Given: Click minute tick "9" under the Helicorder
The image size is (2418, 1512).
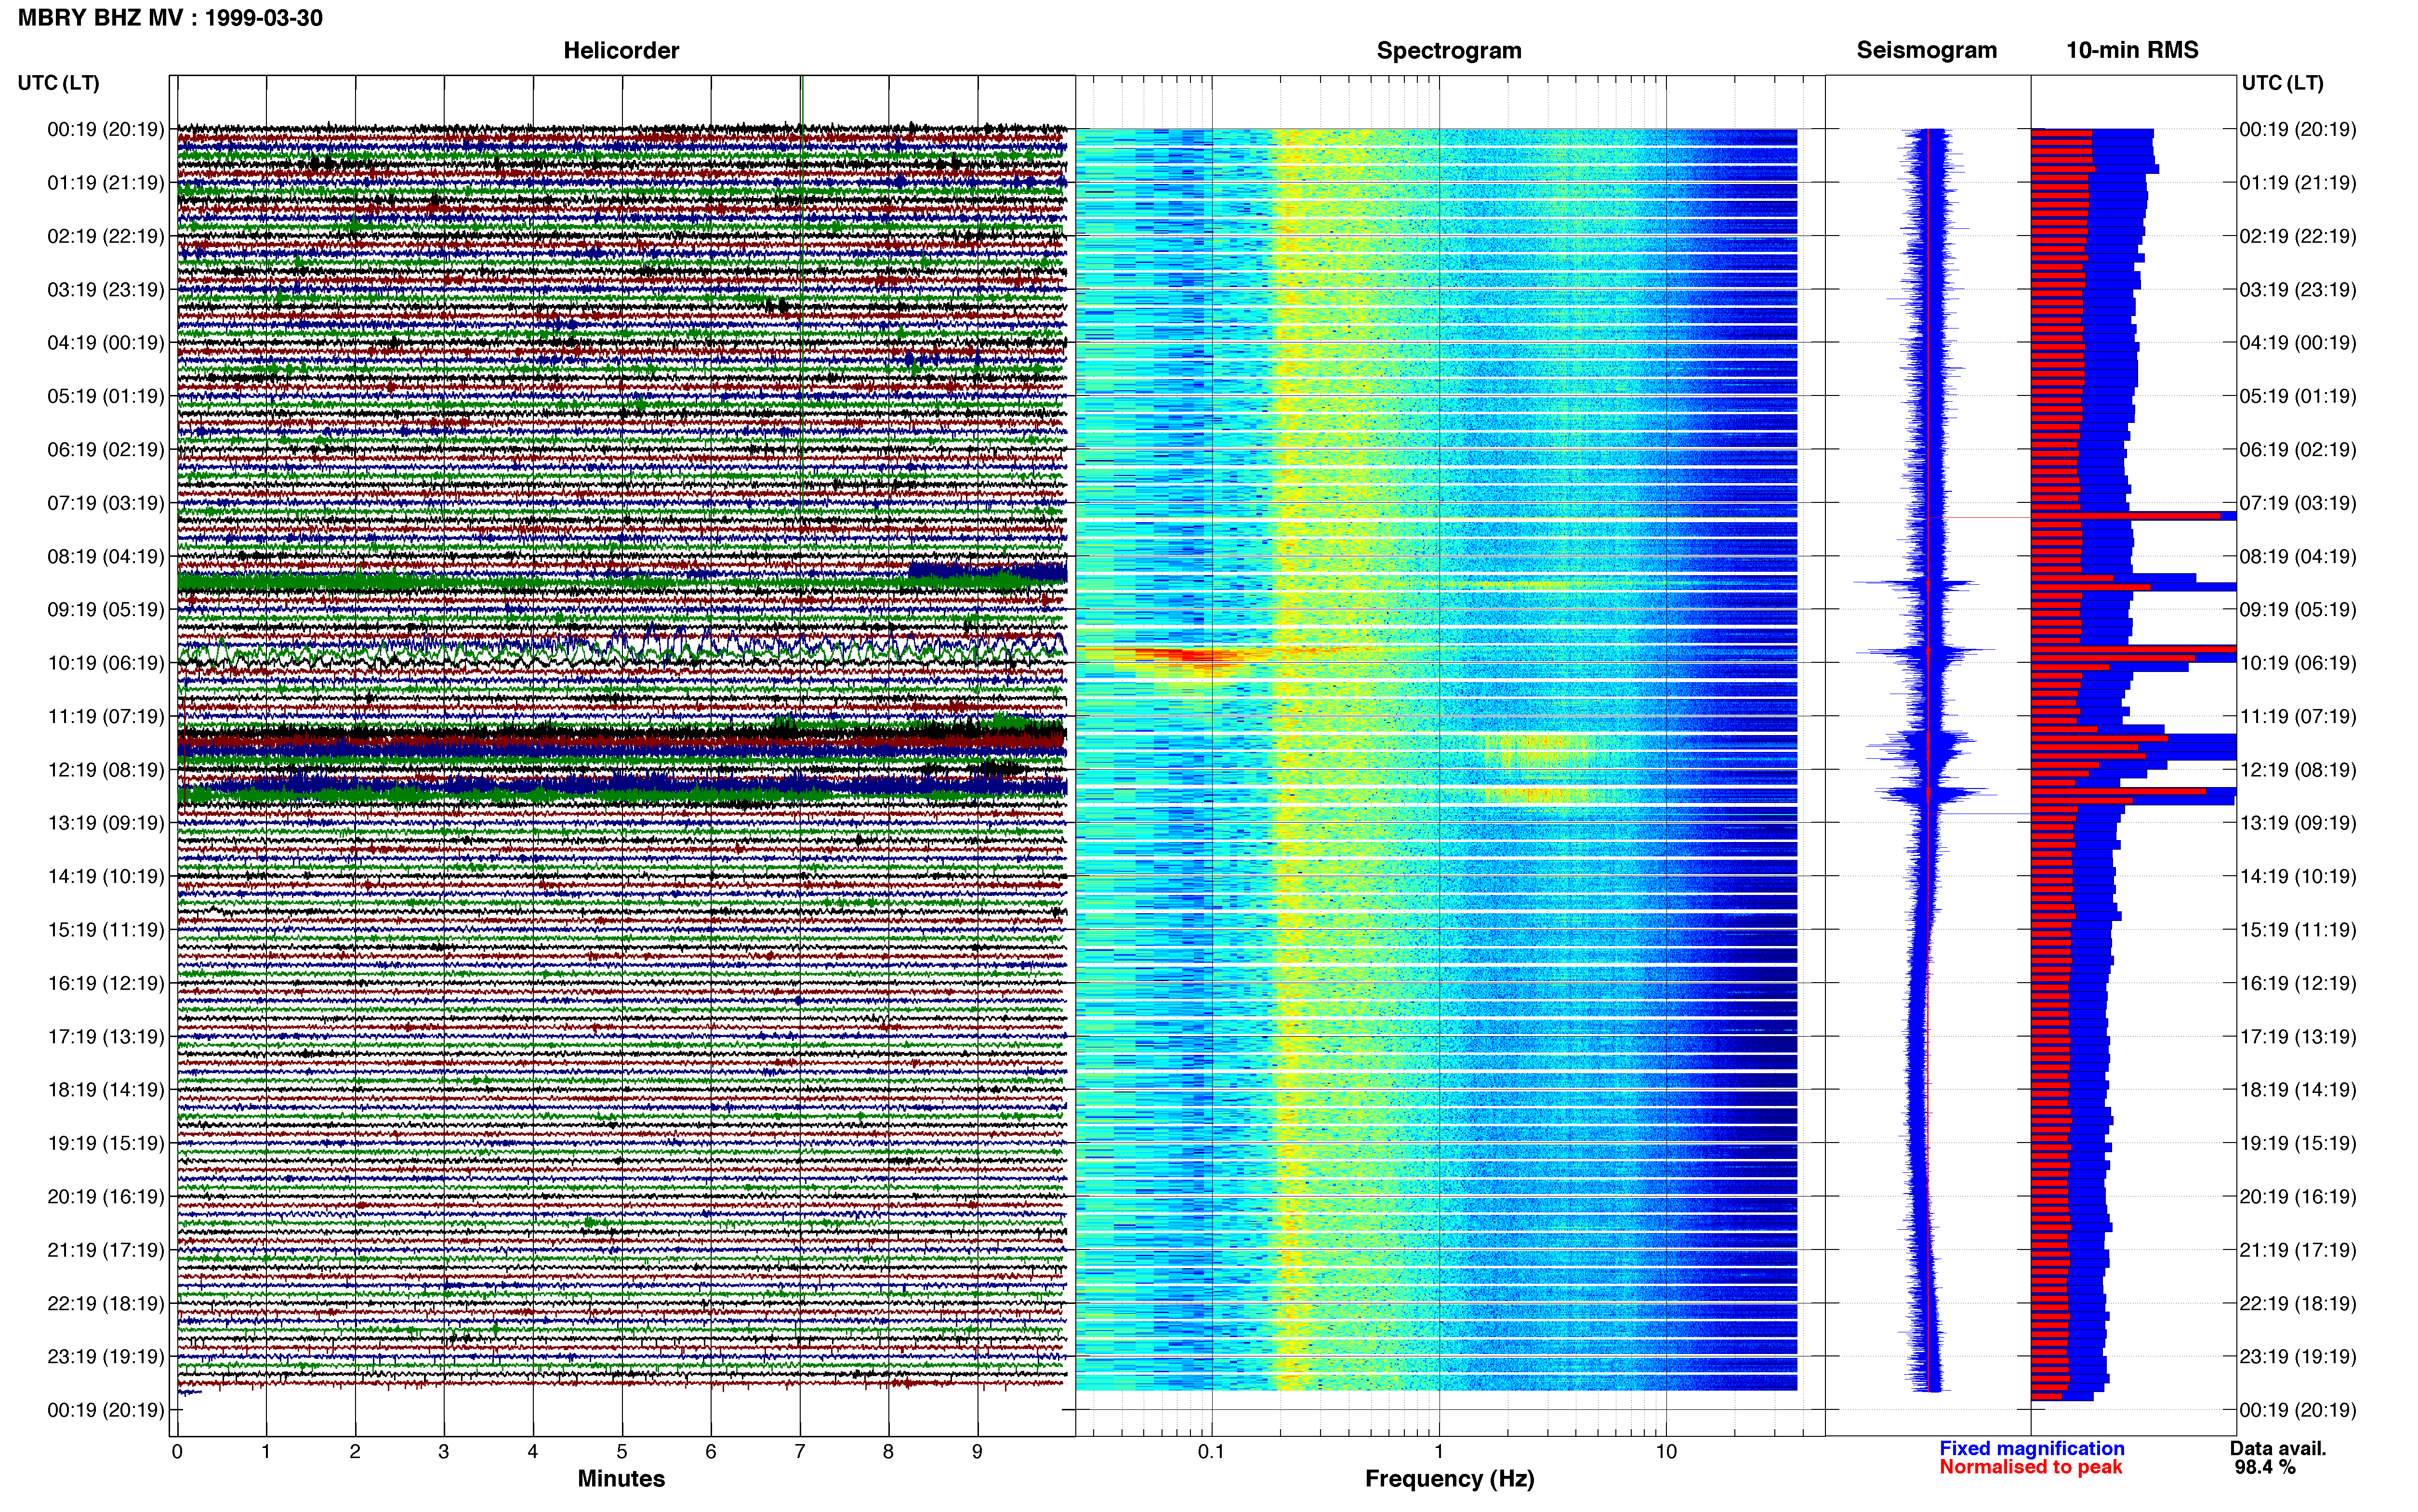Looking at the screenshot, I should point(977,1451).
